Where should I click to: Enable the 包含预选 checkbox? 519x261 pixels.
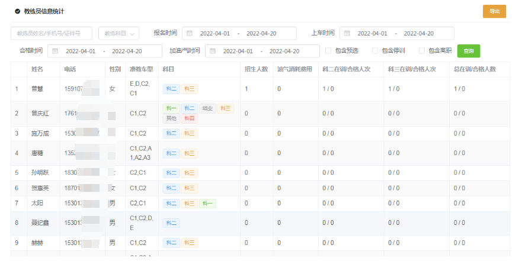(x=328, y=51)
